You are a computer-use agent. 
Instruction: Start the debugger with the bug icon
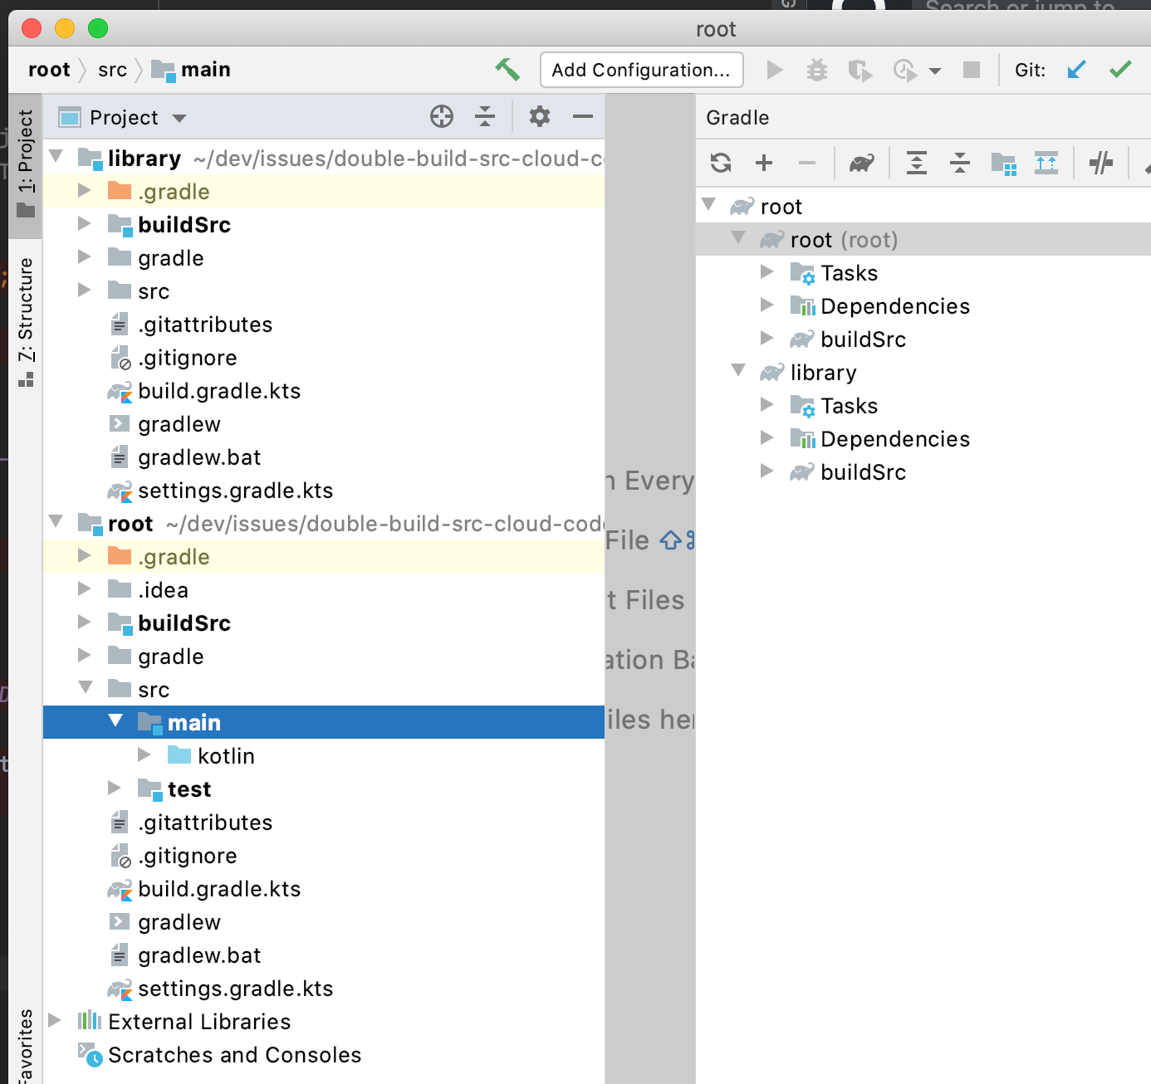817,70
